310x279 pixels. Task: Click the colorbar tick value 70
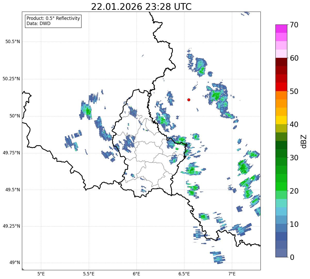[x=294, y=25]
